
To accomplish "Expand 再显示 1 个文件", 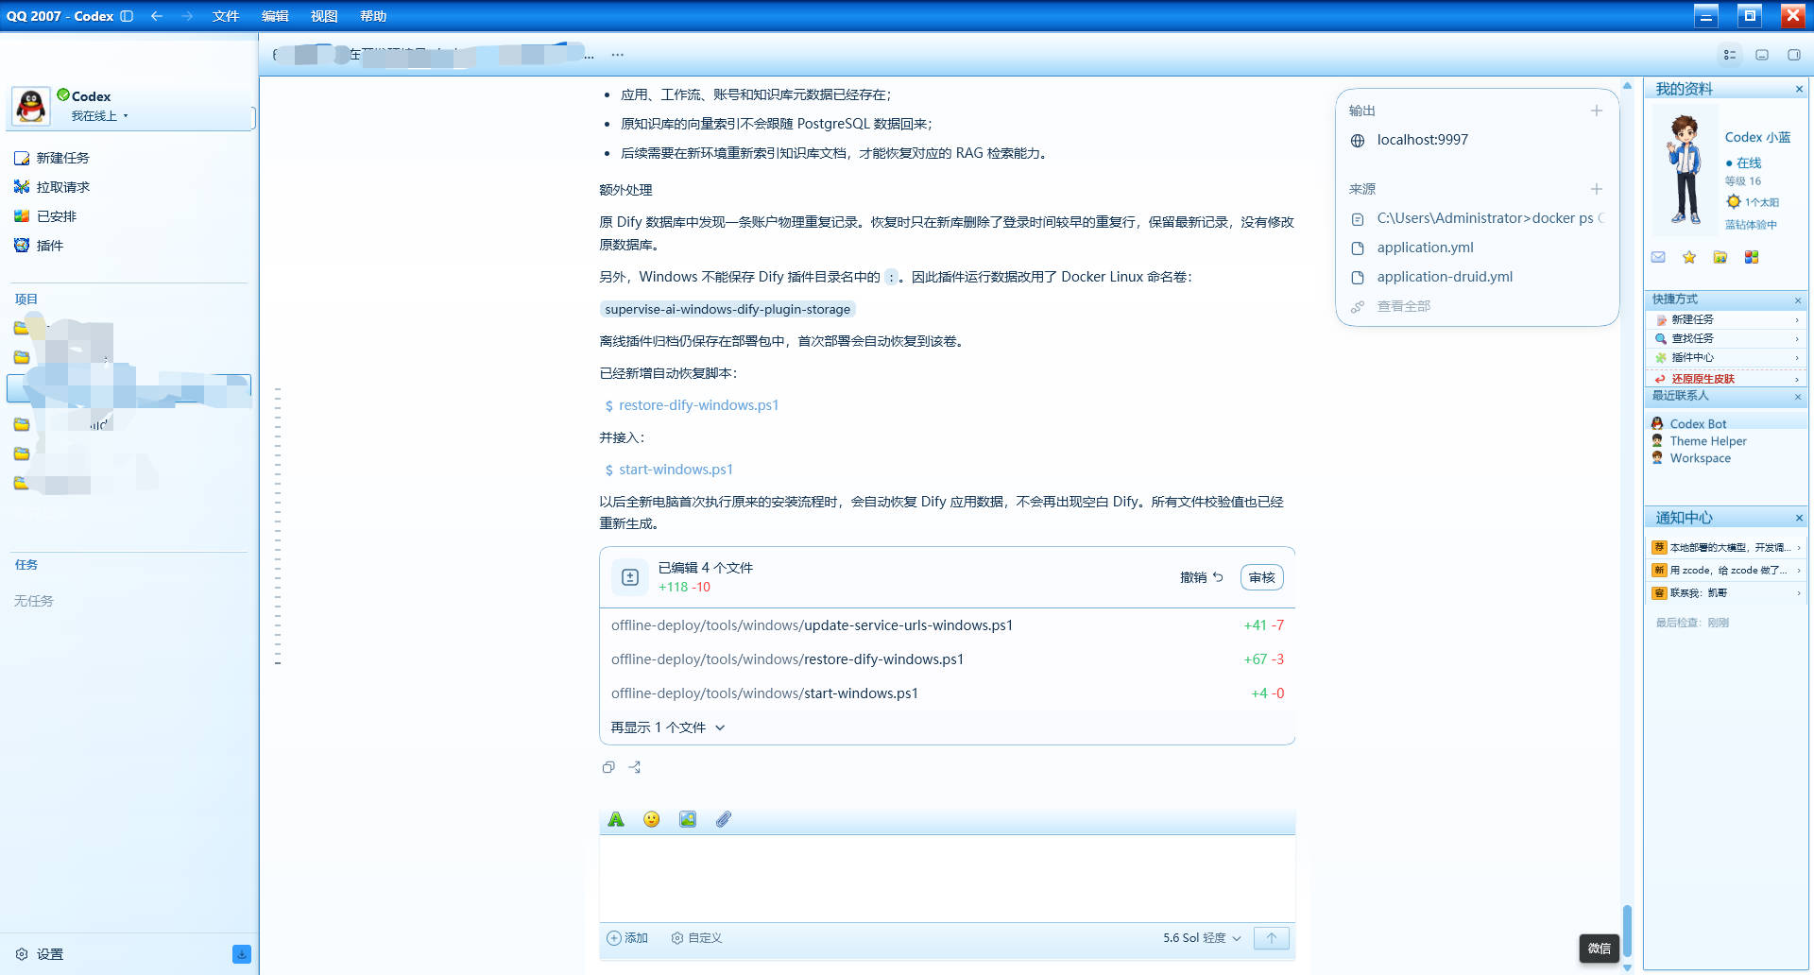I will click(x=668, y=727).
